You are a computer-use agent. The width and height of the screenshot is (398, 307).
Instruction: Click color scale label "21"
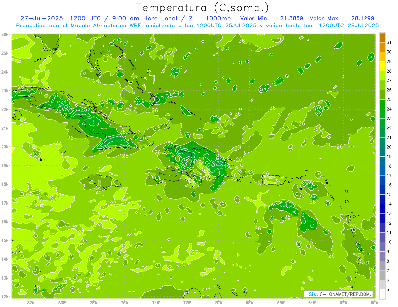coord(389,137)
